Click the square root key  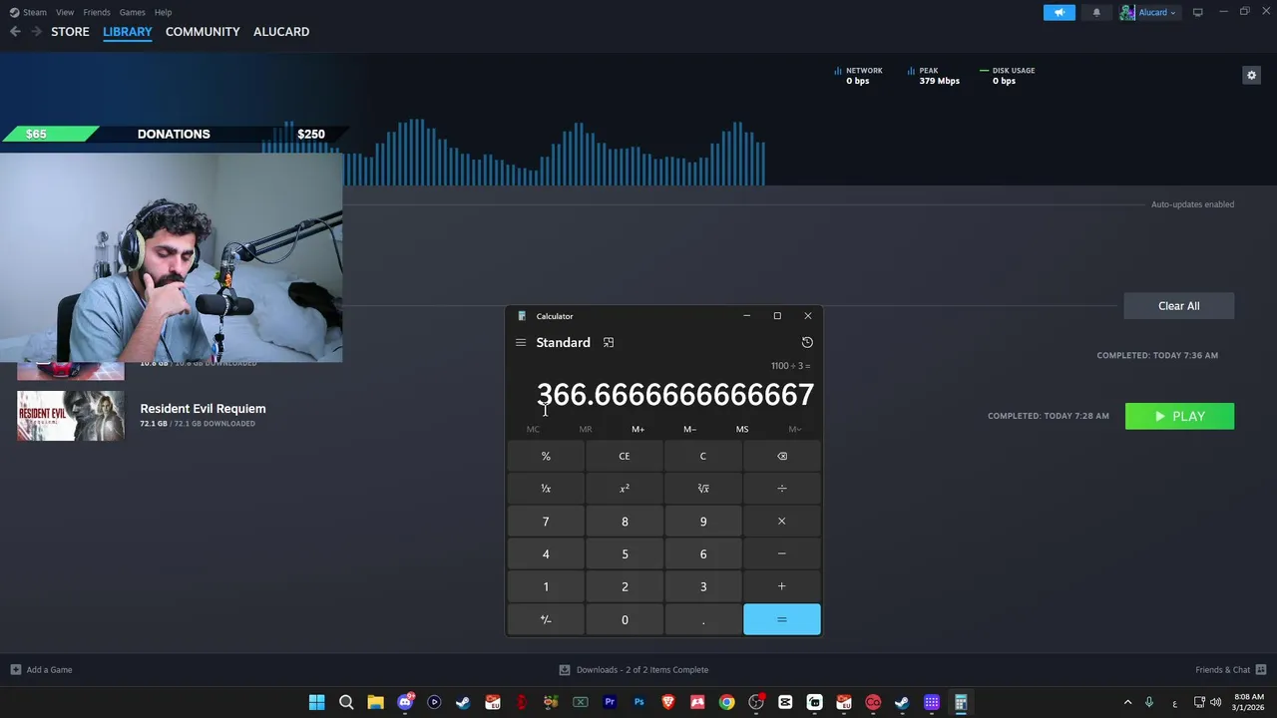click(703, 489)
